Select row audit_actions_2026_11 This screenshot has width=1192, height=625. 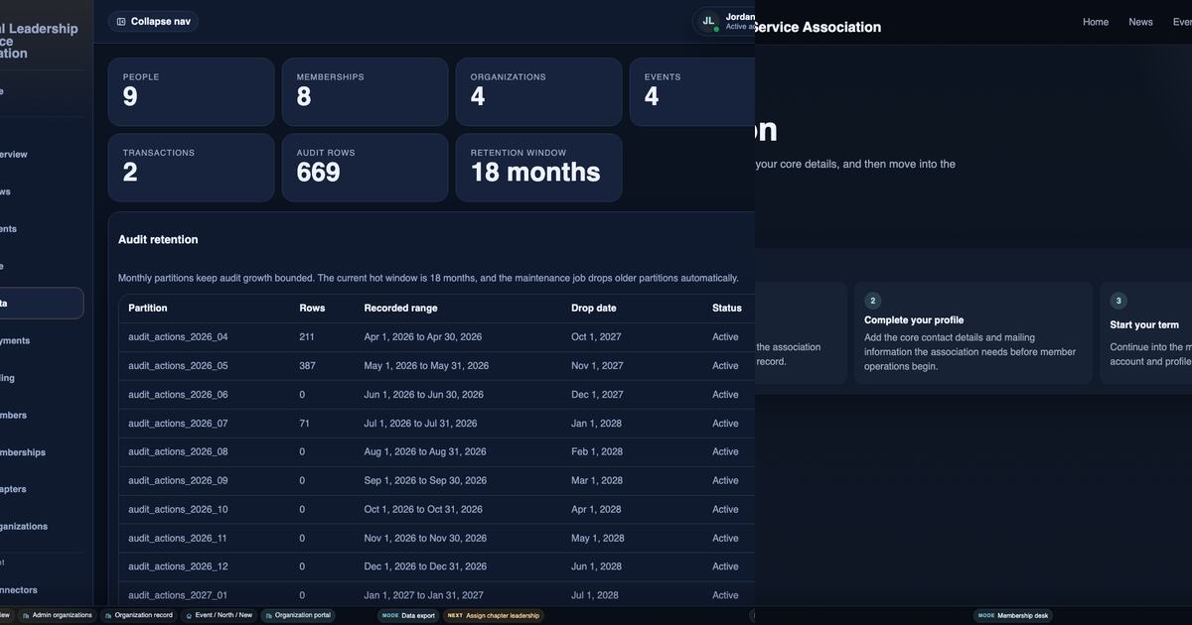pyautogui.click(x=436, y=538)
